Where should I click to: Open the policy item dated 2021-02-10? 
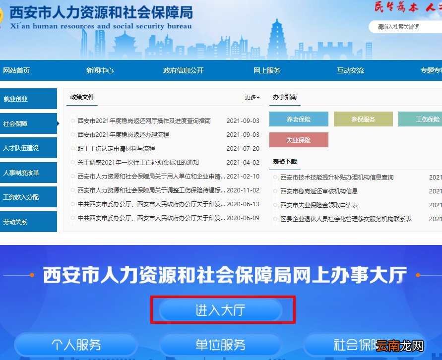point(151,177)
